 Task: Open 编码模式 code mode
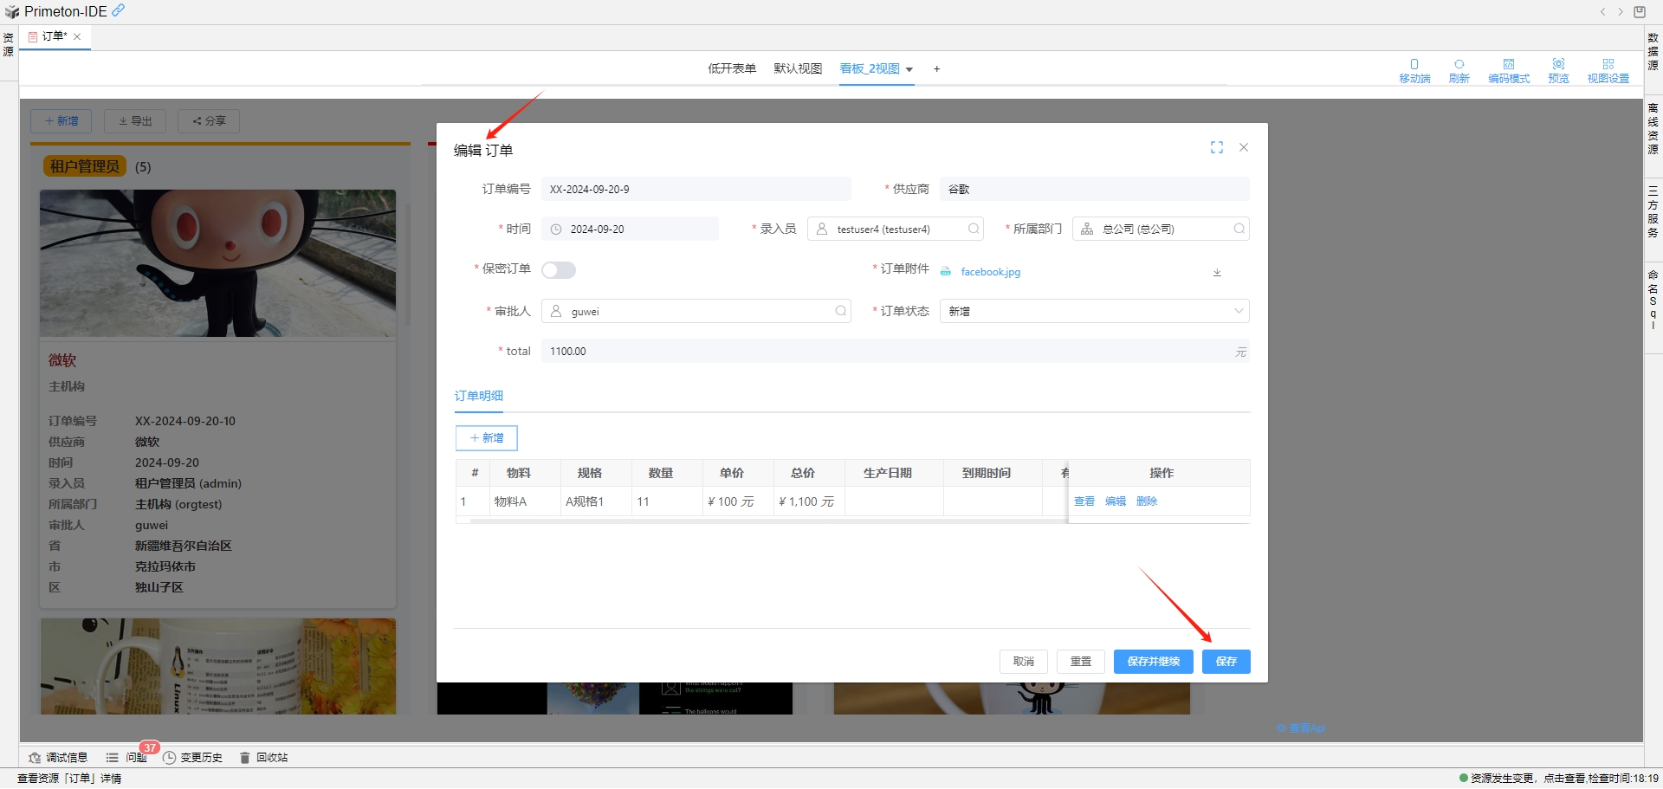coord(1508,70)
